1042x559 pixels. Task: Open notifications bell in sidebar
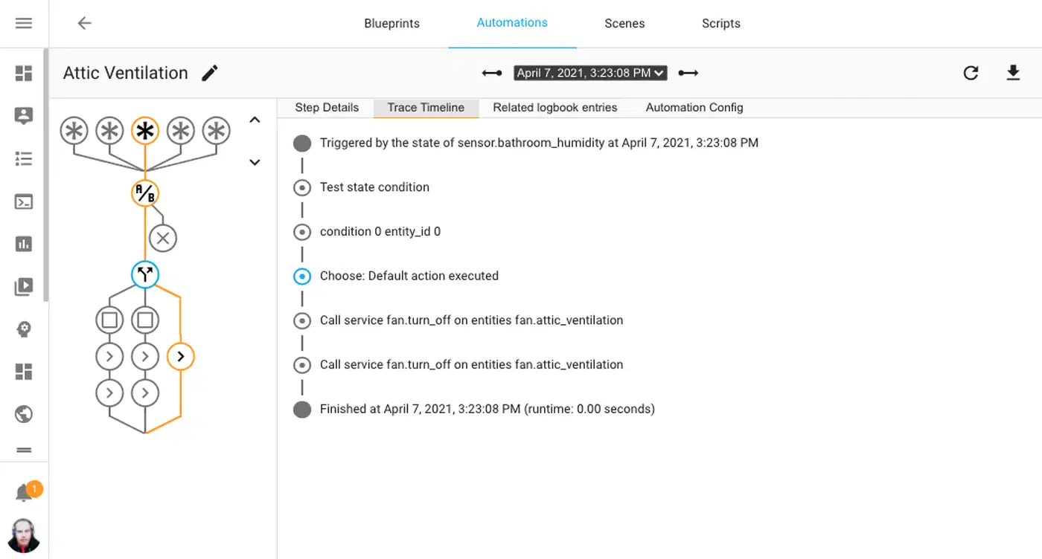click(25, 492)
